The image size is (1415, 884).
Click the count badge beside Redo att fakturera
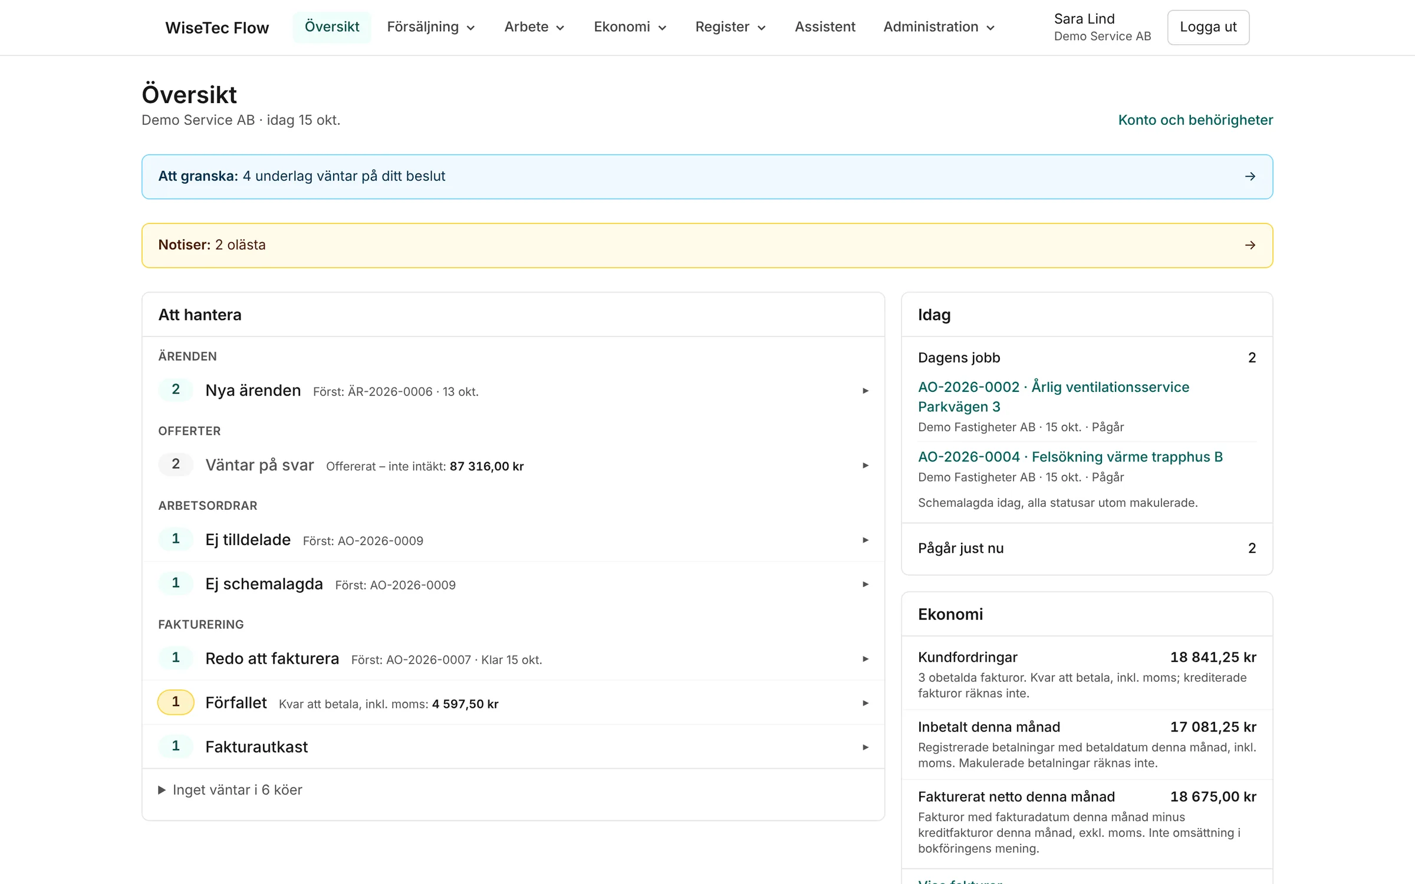(x=176, y=658)
